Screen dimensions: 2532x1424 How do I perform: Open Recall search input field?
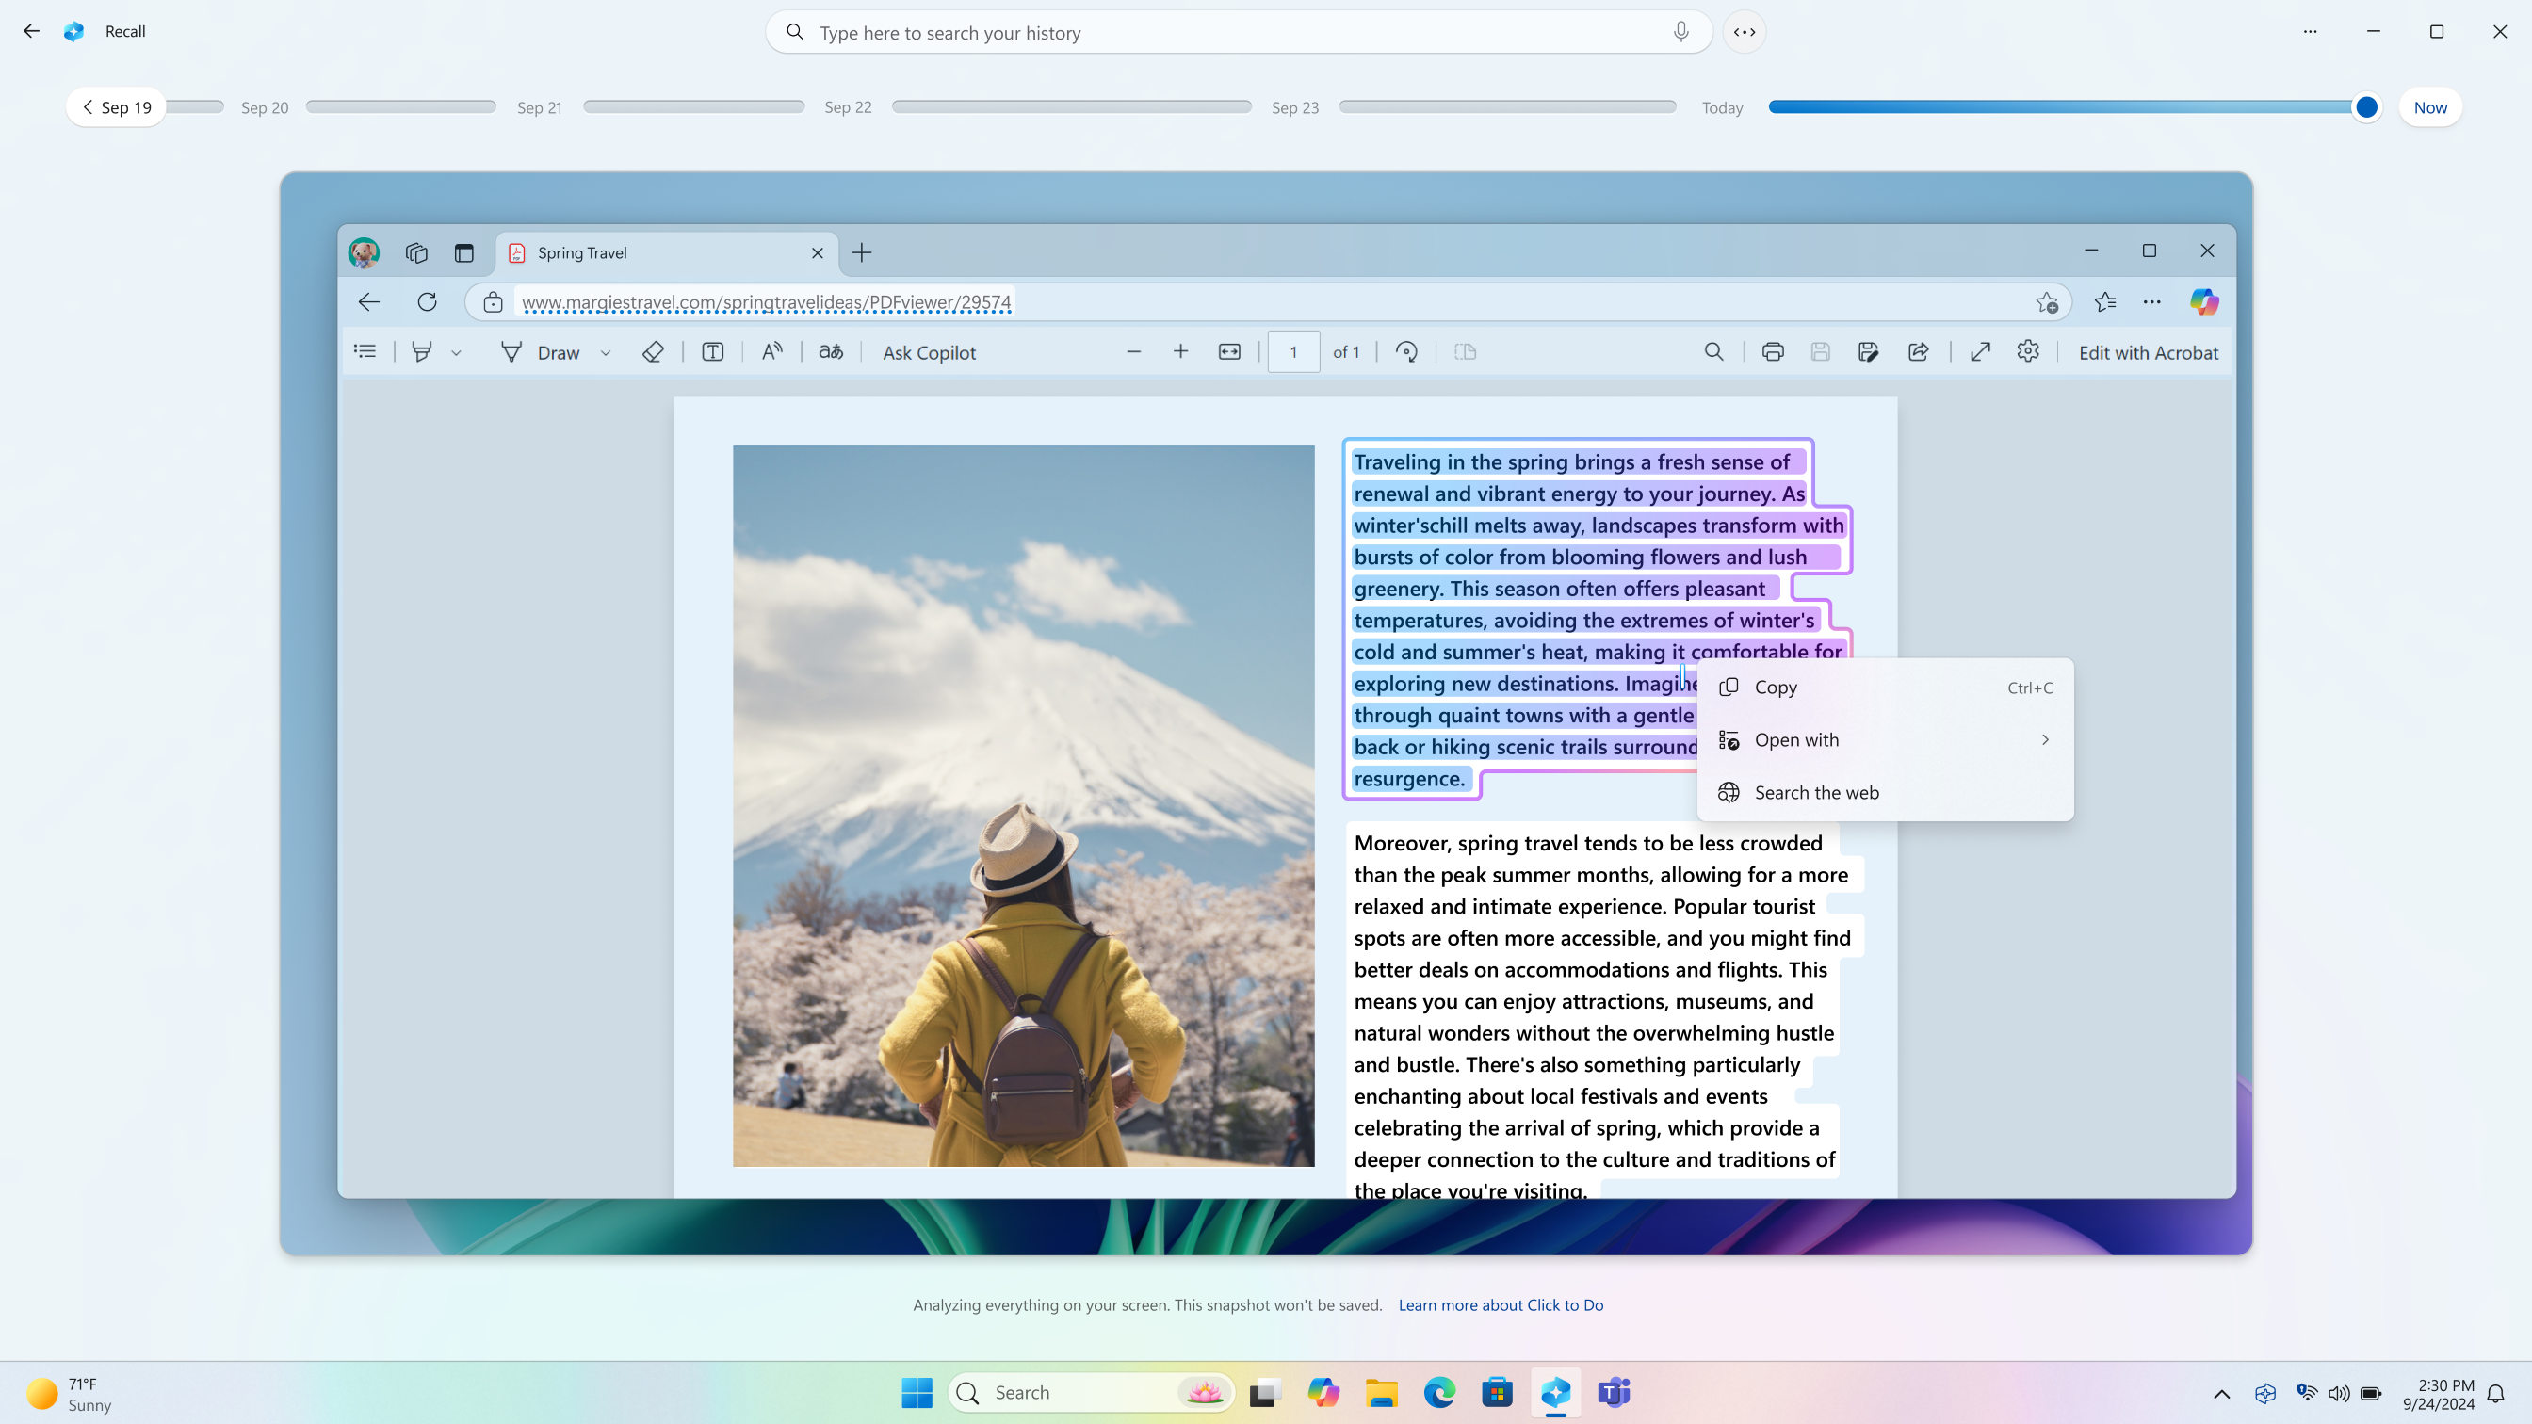[1238, 31]
